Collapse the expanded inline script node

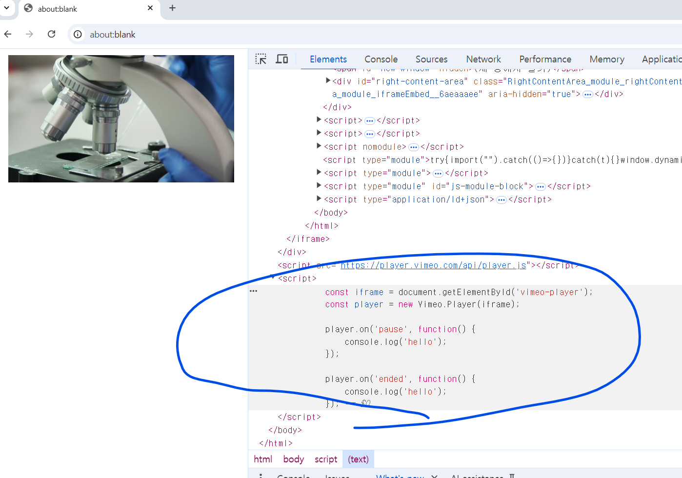click(x=273, y=277)
